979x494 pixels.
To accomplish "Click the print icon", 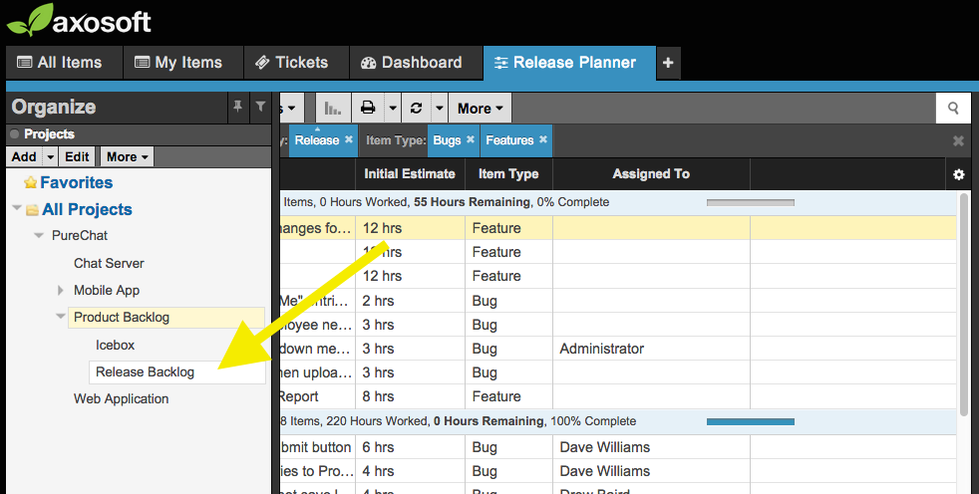I will [x=369, y=109].
